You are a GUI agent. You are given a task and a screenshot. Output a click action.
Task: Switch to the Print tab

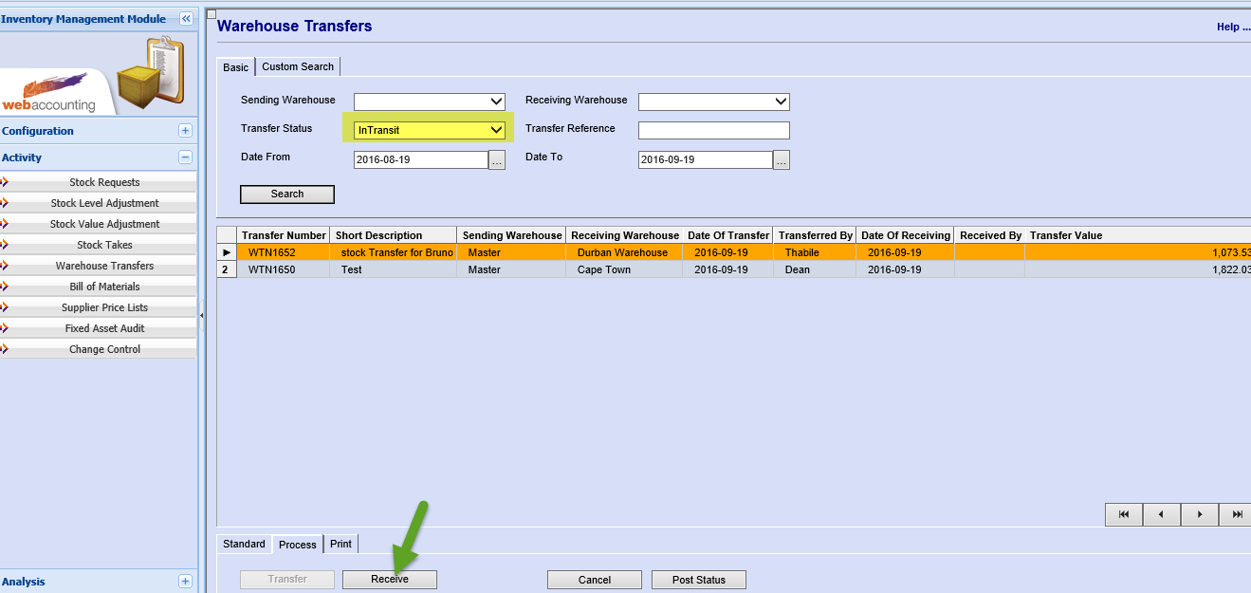coord(340,544)
